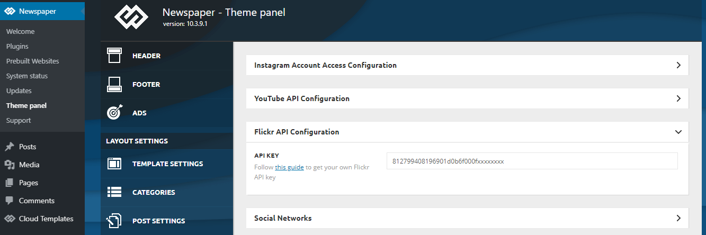The image size is (706, 235).
Task: Click the Post Settings icon
Action: click(114, 221)
